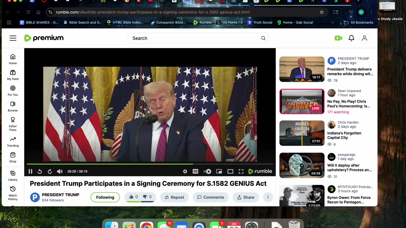The width and height of the screenshot is (406, 228).
Task: Bookmark this page with star icon
Action: pyautogui.click(x=322, y=12)
